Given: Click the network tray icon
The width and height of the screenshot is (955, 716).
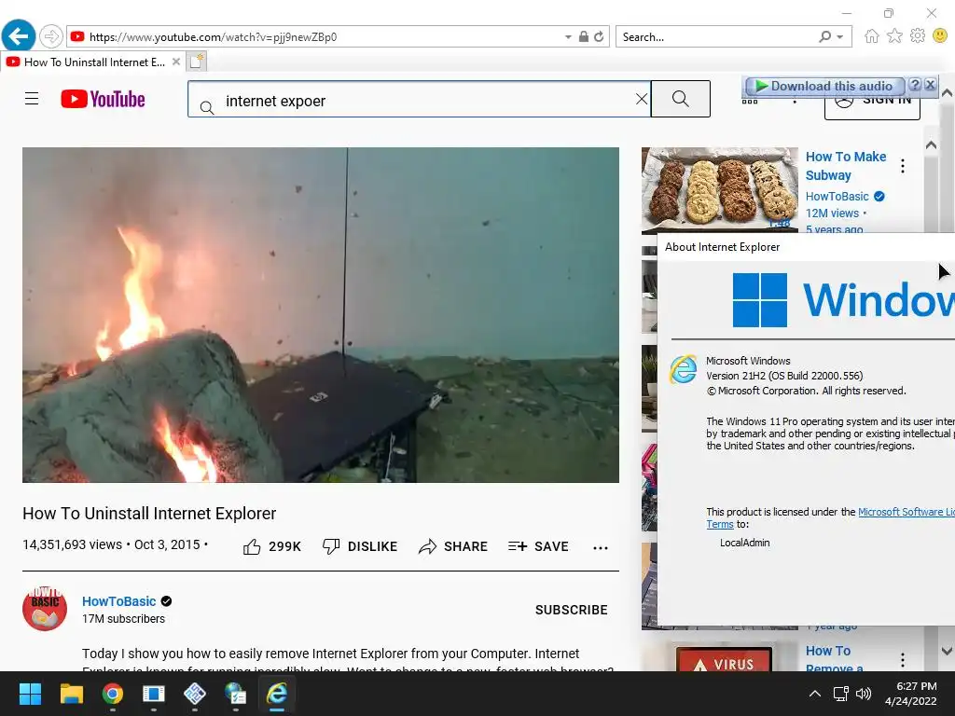Looking at the screenshot, I should tap(841, 694).
